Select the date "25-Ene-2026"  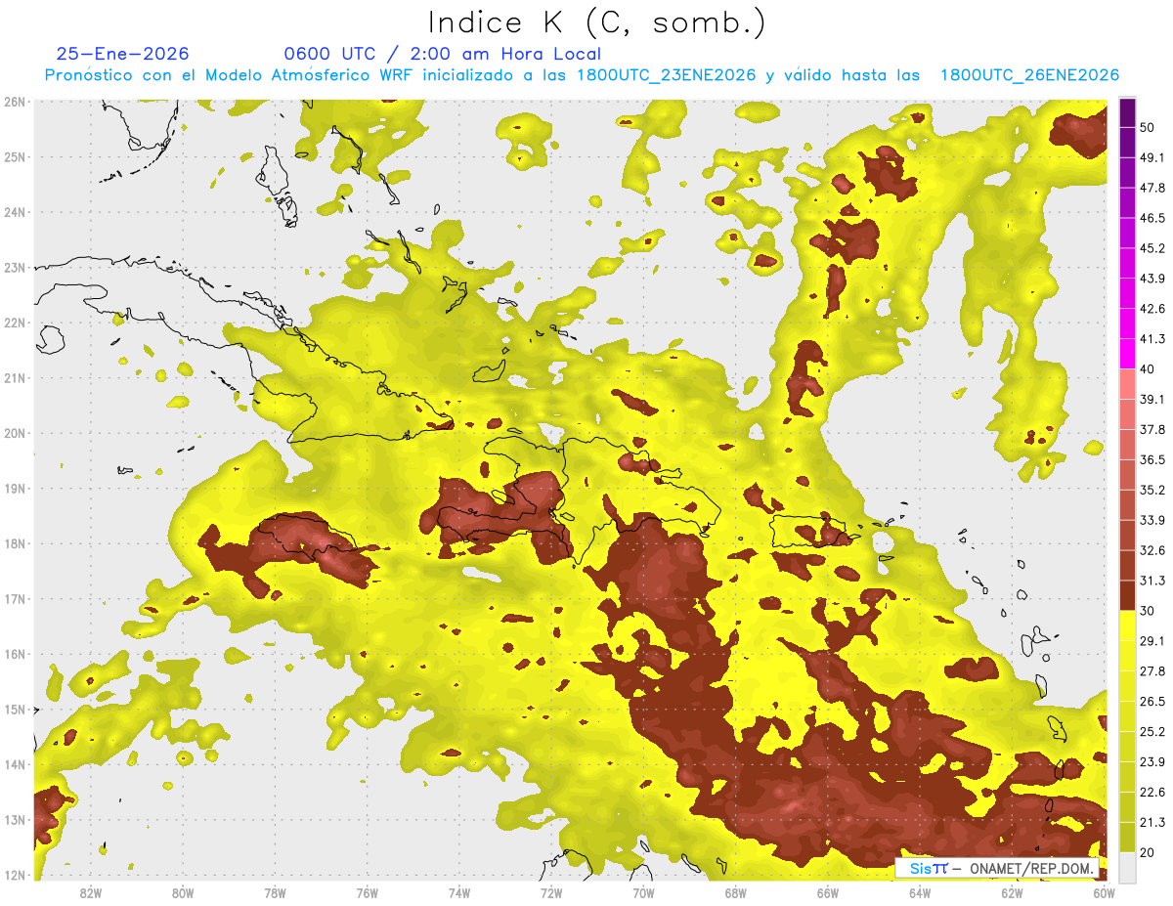click(122, 54)
